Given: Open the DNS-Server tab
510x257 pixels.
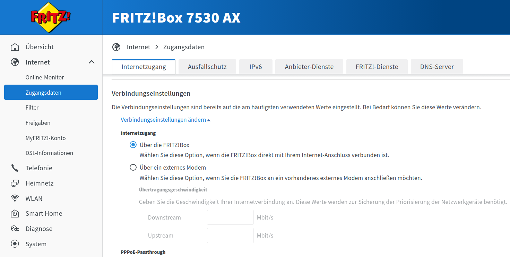Looking at the screenshot, I should (x=437, y=67).
